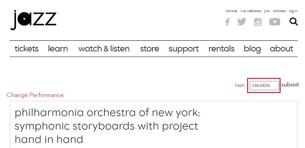
Task: Click the top-right log in link
Action: (x=293, y=11)
